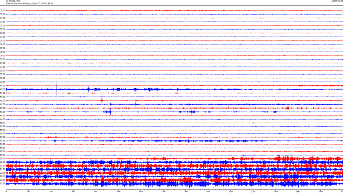This screenshot has height=193, width=343.
Task: Select the 14:00 time row label
Action: pyautogui.click(x=3, y=115)
